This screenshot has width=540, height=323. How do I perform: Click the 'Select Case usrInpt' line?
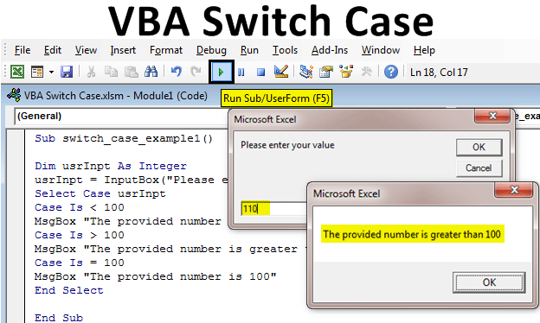[x=100, y=193]
